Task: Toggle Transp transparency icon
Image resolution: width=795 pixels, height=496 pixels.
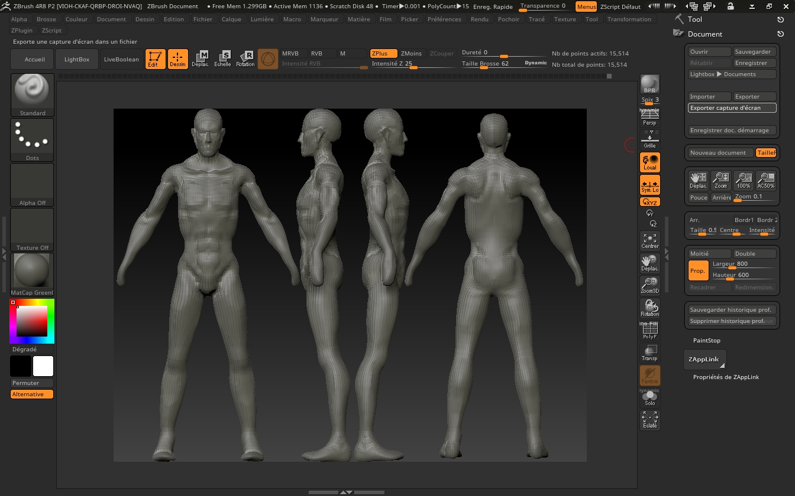Action: [649, 353]
